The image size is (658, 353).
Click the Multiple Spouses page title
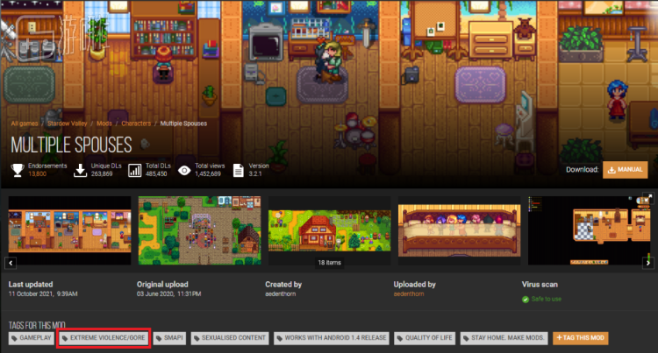[x=71, y=145]
